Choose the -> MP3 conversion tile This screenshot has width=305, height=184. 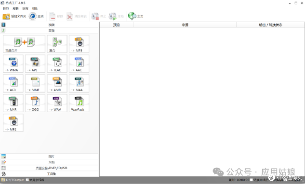pyautogui.click(x=79, y=44)
